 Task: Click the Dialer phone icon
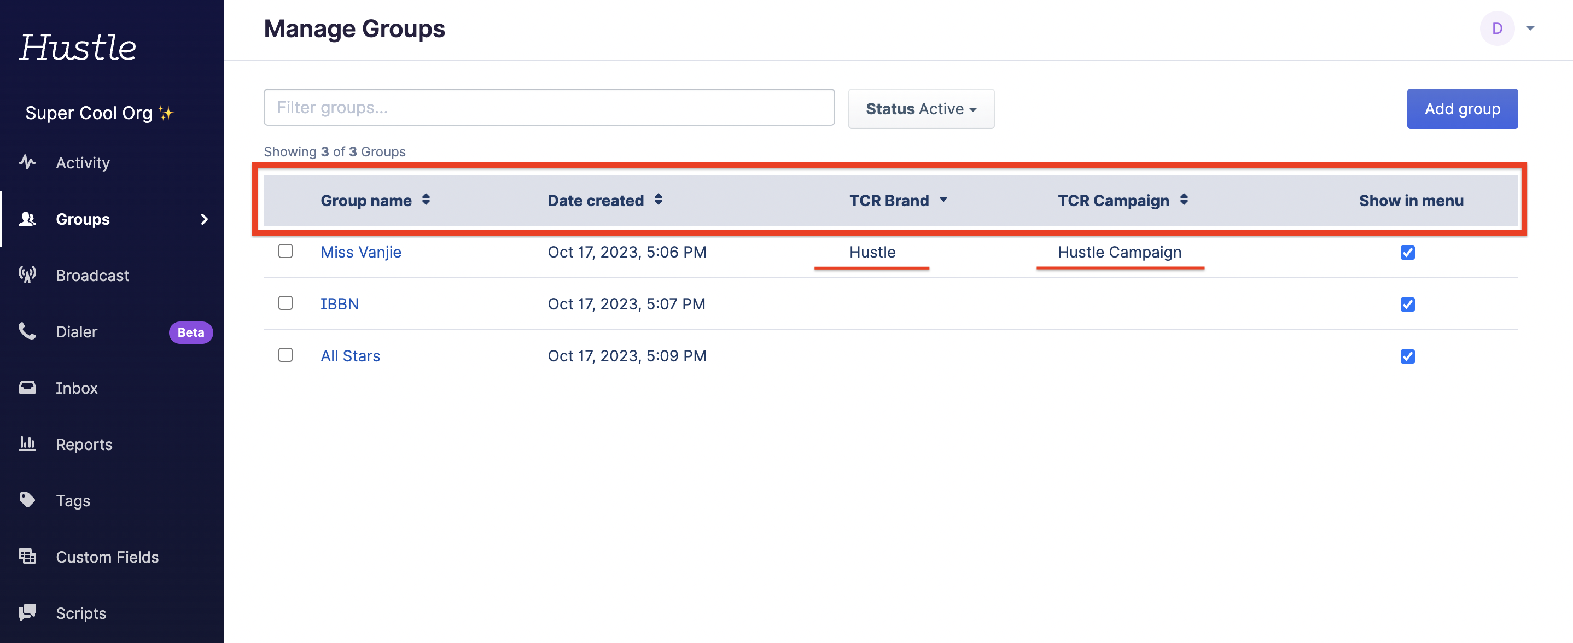pos(27,331)
